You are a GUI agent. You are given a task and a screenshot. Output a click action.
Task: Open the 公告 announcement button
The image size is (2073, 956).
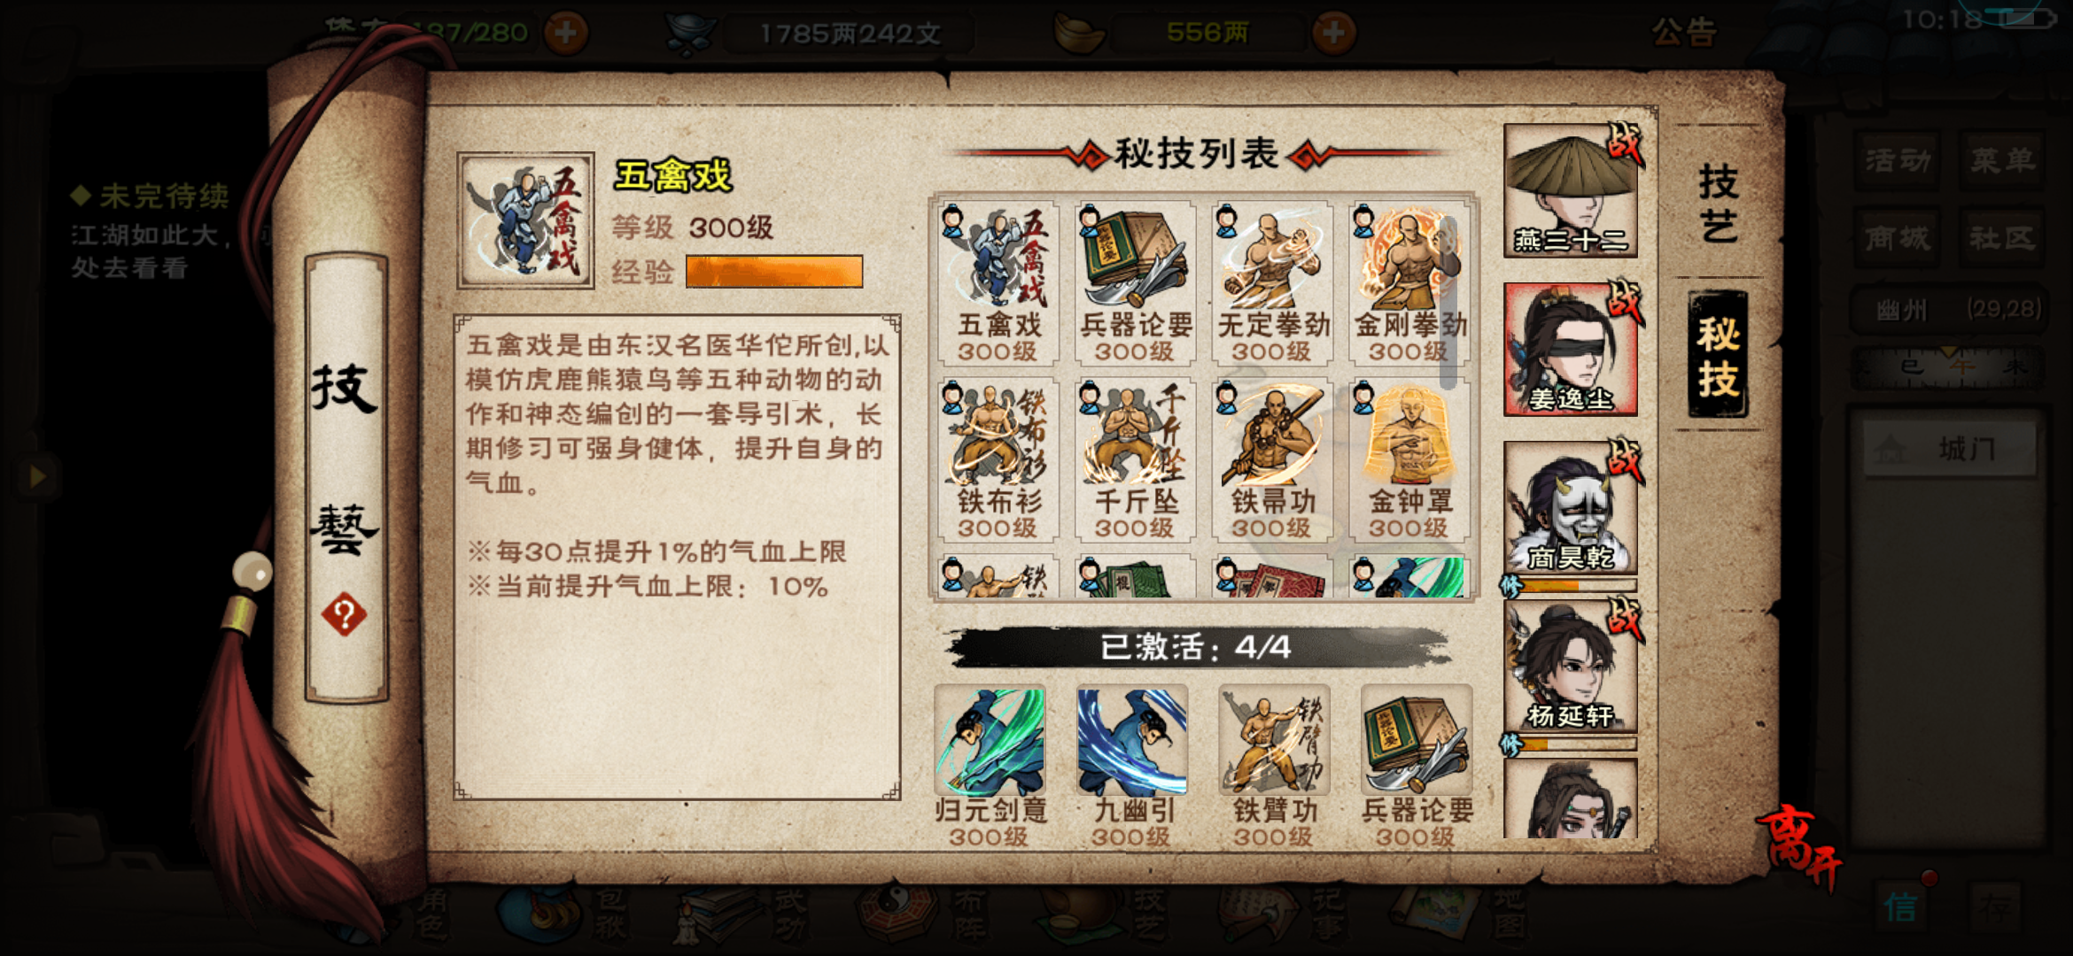[x=1683, y=34]
